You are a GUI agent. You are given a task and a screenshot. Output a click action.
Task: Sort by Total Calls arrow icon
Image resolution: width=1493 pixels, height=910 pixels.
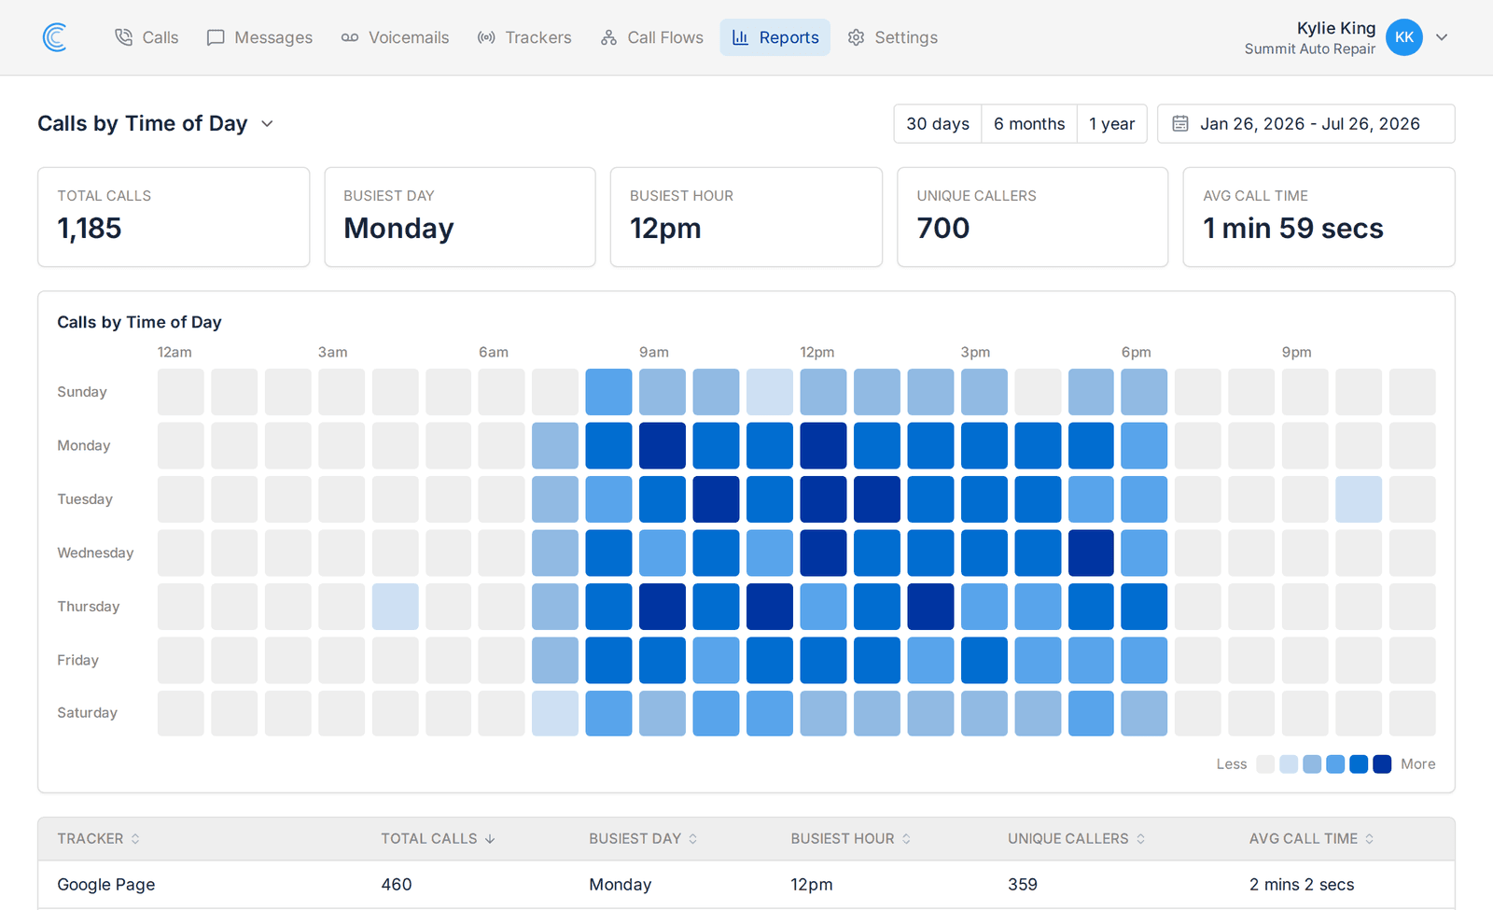(x=490, y=839)
